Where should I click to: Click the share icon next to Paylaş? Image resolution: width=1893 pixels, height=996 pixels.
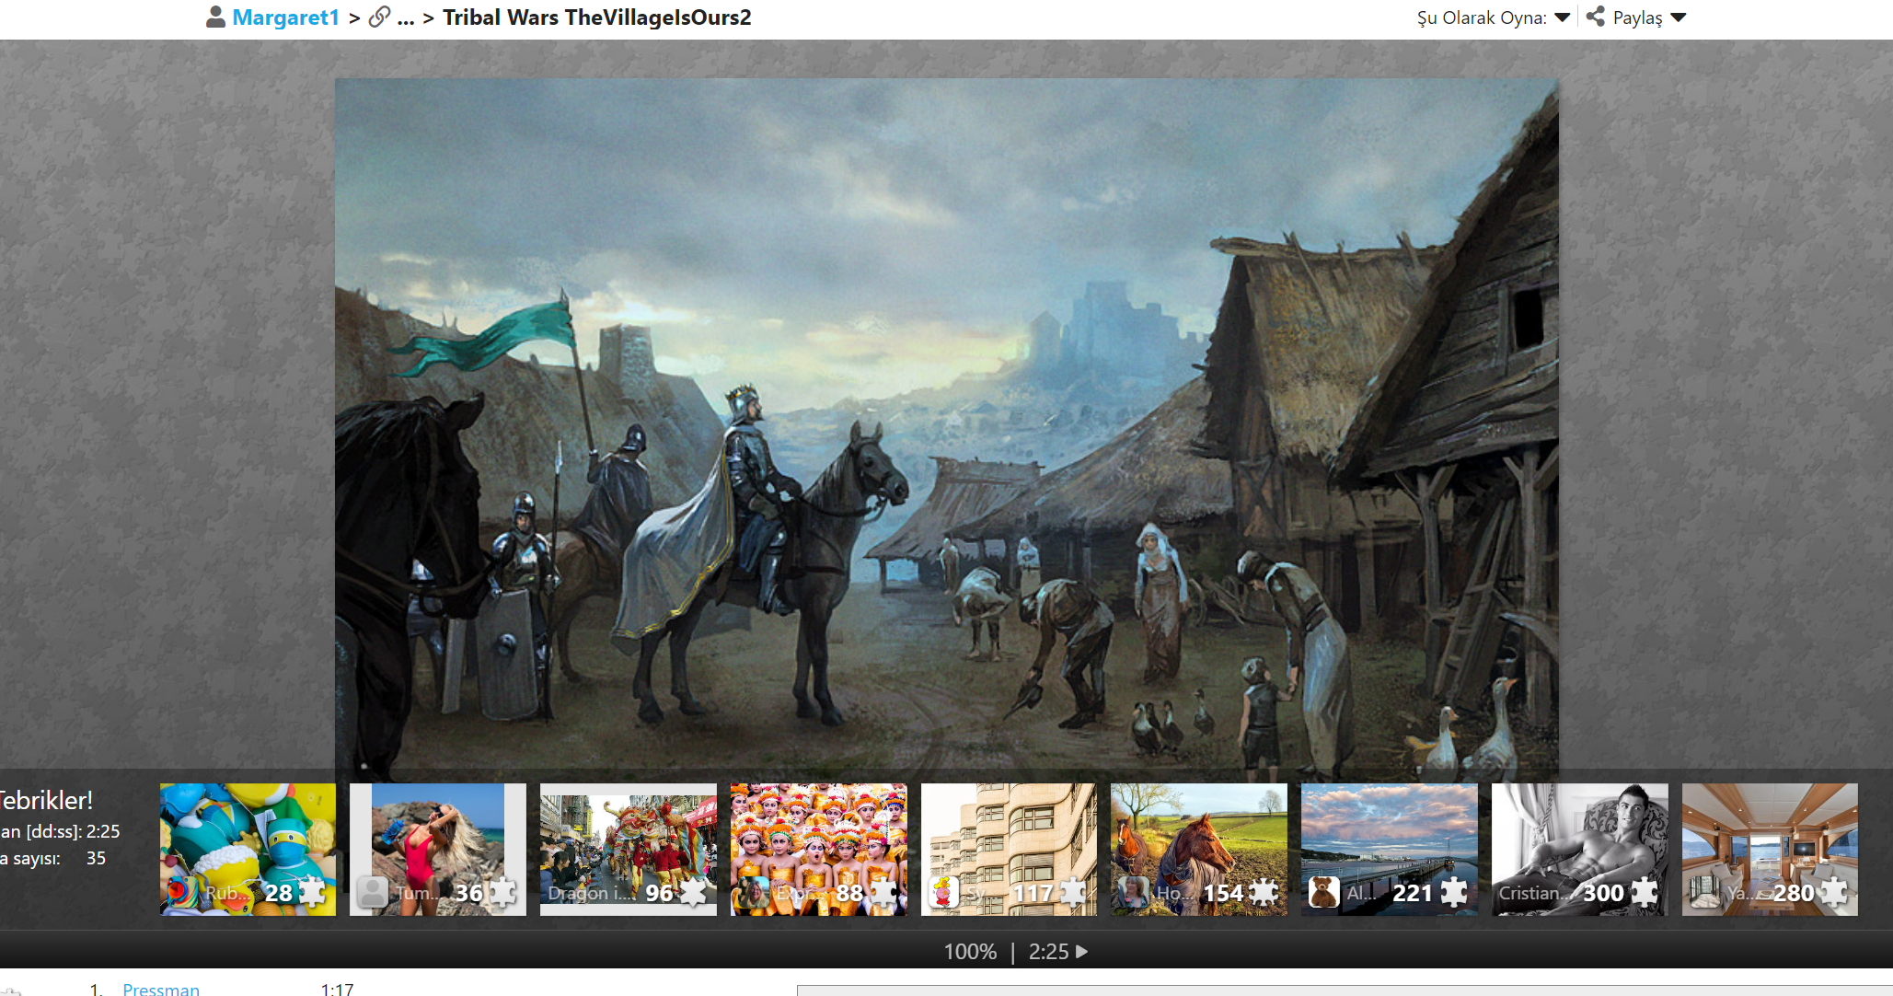tap(1596, 17)
